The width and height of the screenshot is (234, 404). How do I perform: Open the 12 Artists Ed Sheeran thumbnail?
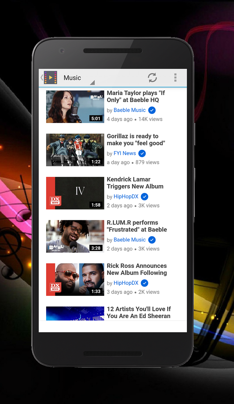[x=75, y=313]
